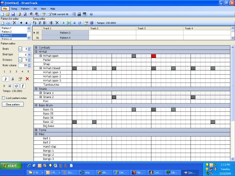
Task: Play the song in Song editor toolbar
Action: [64, 23]
